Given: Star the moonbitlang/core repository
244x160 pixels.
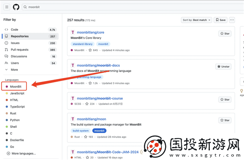Looking at the screenshot, I should 225,34.
